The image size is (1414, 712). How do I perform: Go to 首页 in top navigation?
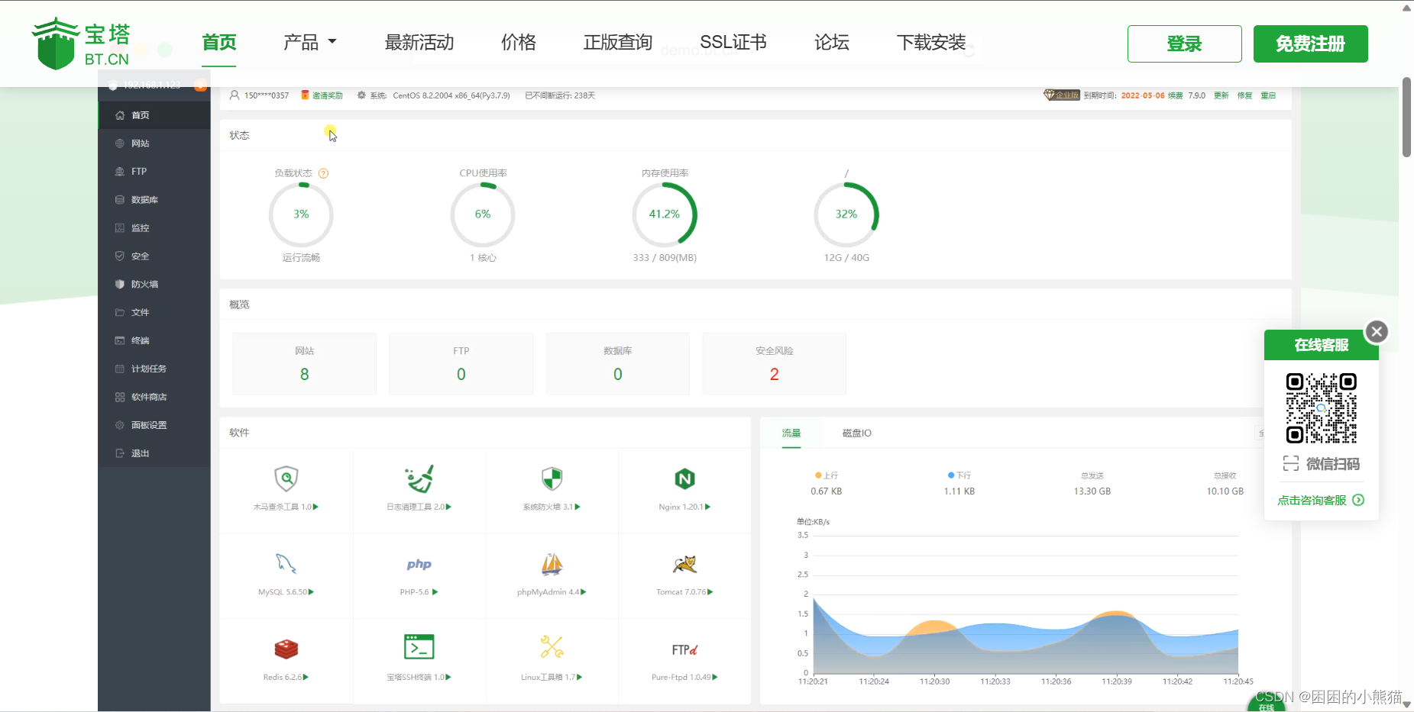point(219,43)
